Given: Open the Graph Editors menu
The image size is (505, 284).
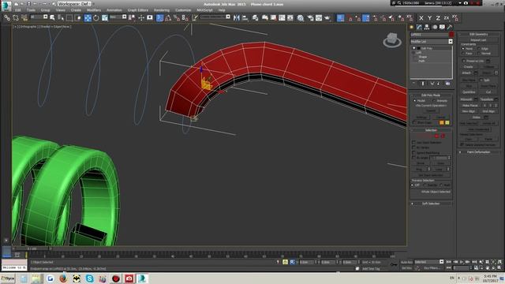Looking at the screenshot, I should coord(138,10).
